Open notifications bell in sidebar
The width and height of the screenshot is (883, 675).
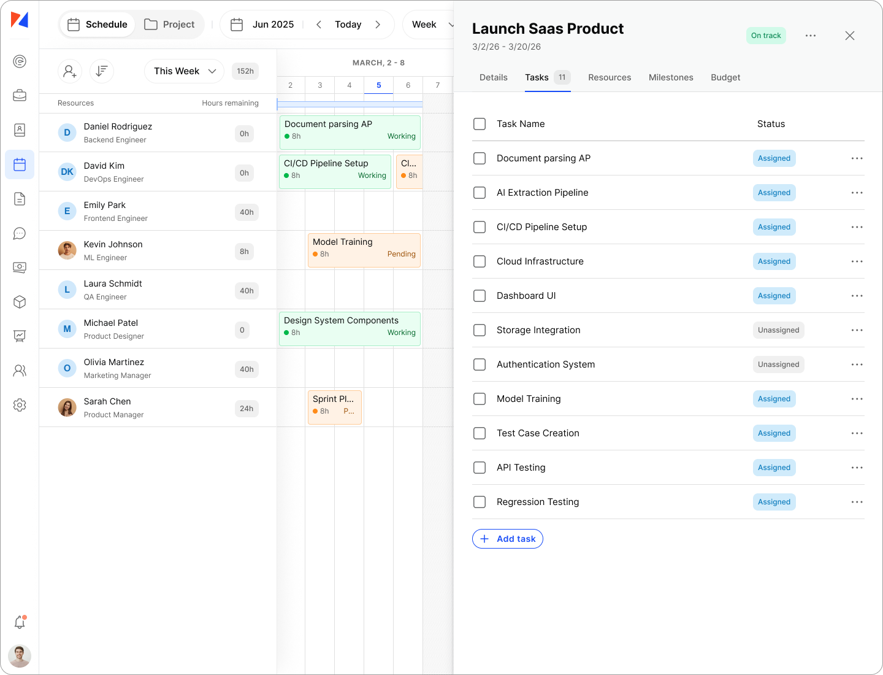(x=20, y=622)
